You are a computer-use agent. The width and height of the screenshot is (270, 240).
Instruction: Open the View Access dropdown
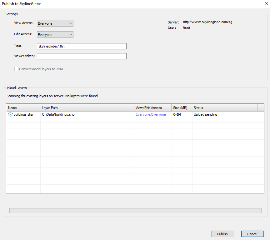[x=55, y=23]
